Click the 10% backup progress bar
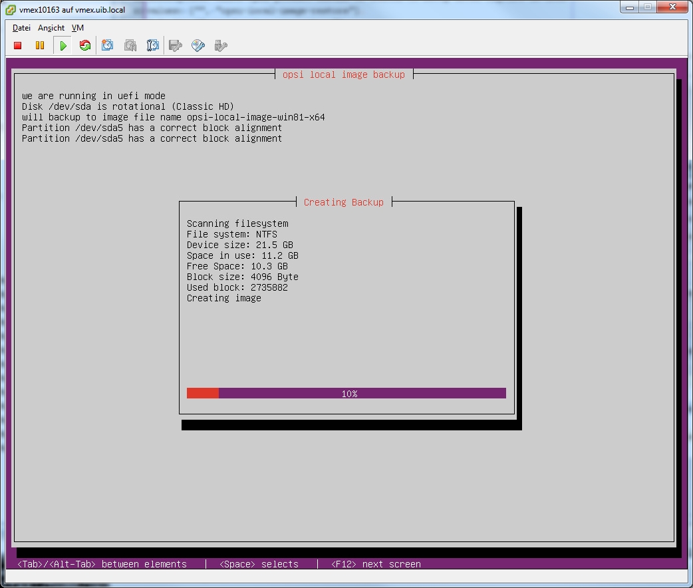This screenshot has height=588, width=693. (346, 394)
